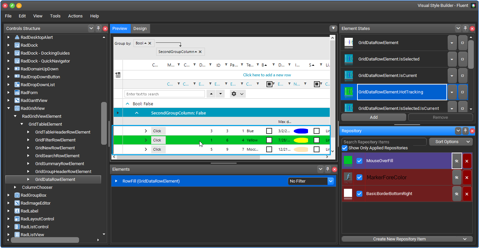Collapse the SecondGroupColumn: False group

click(137, 113)
